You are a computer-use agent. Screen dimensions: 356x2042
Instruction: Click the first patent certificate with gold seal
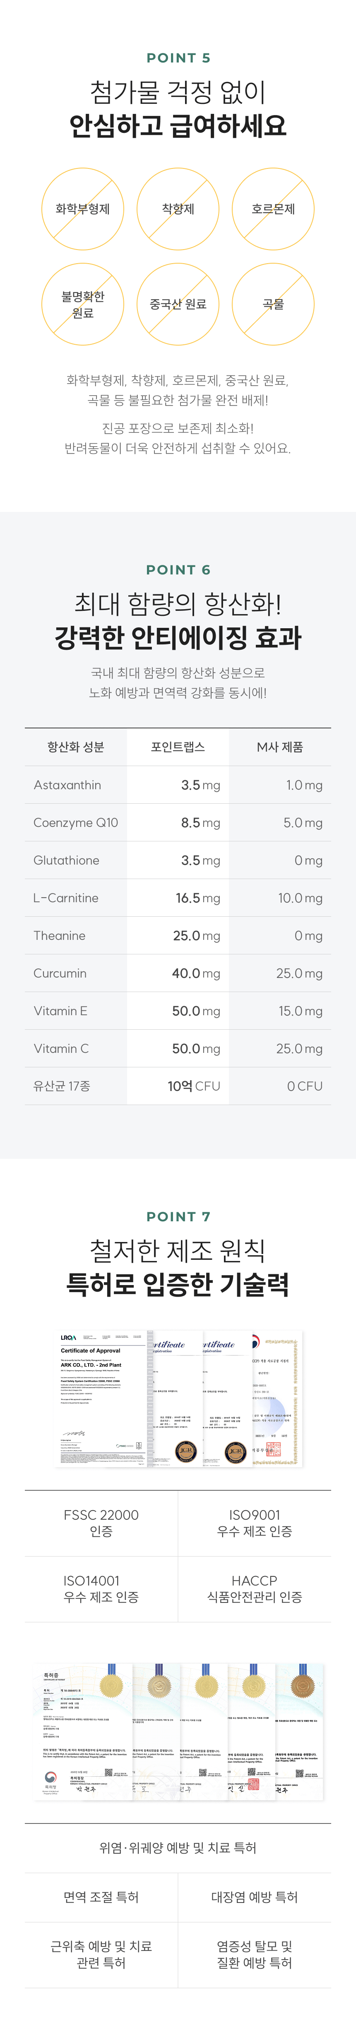[83, 1731]
